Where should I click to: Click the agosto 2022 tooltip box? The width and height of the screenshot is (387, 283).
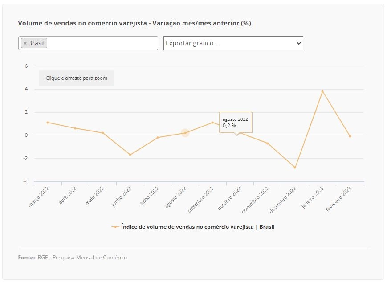[236, 123]
